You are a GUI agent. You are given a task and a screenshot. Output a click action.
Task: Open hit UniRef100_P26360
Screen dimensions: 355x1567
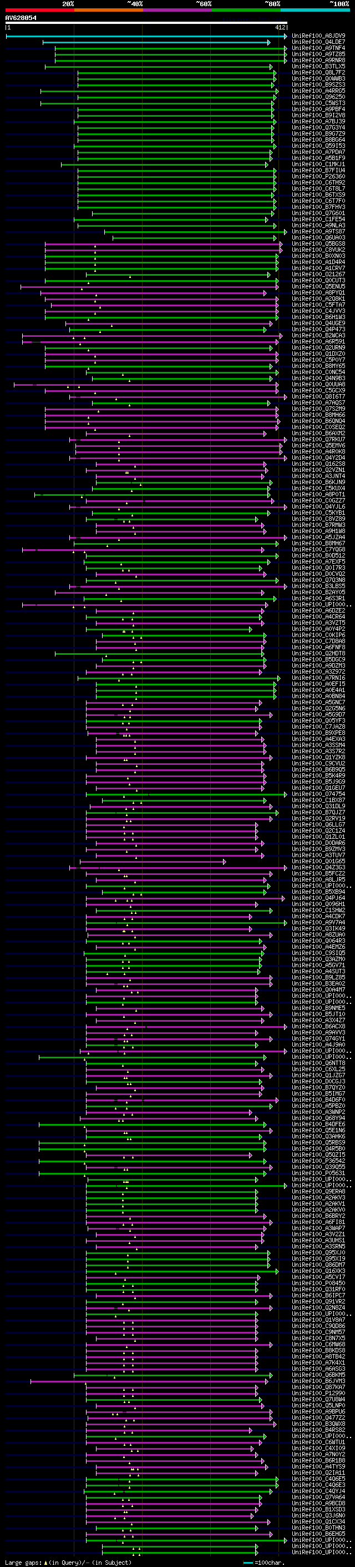318,176
